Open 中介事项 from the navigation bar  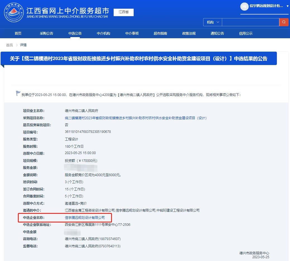click(x=132, y=33)
